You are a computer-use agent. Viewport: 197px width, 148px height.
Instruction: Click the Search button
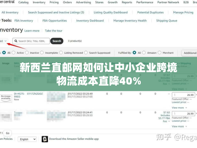(57, 41)
